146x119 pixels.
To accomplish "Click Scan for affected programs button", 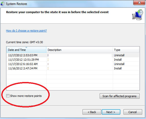I will [x=120, y=96].
